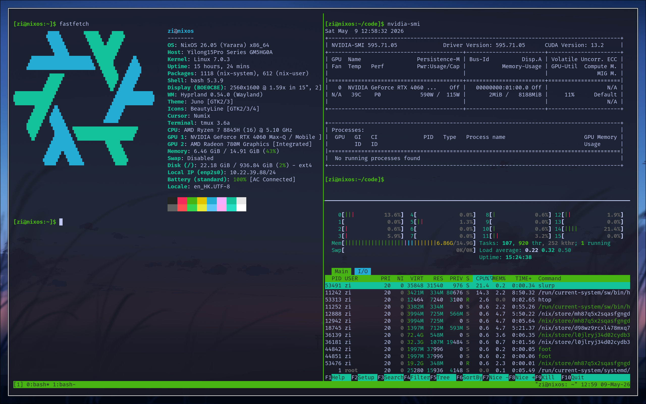Click the Local IP 10.22.39.88/24 line
This screenshot has width=646, height=404.
tap(222, 172)
